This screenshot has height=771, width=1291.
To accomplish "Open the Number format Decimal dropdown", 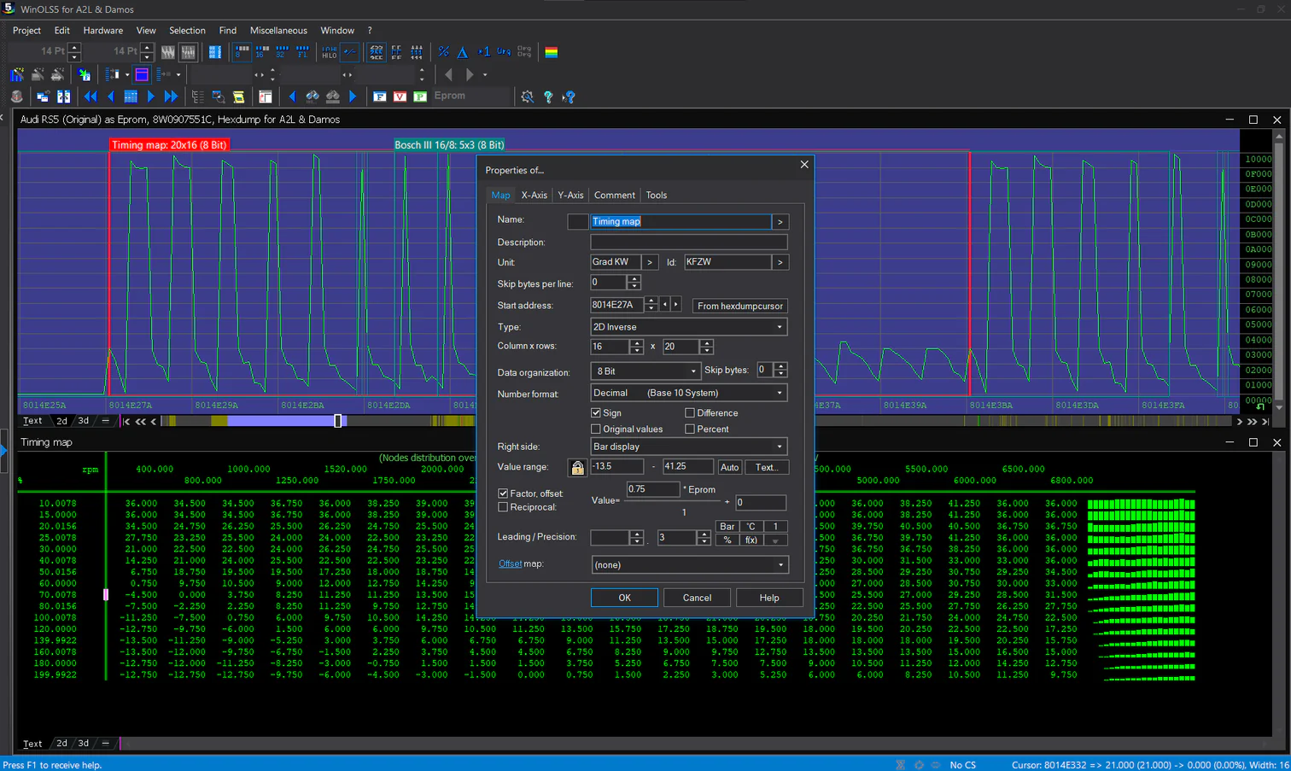I will [688, 393].
